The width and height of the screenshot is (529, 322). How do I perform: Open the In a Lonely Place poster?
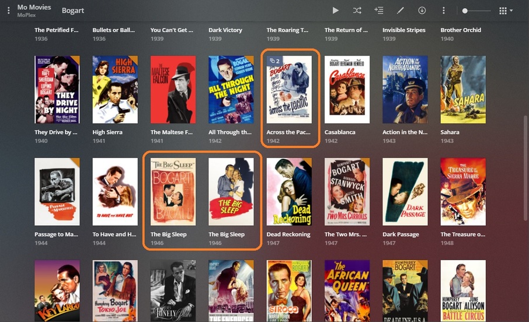click(x=173, y=291)
